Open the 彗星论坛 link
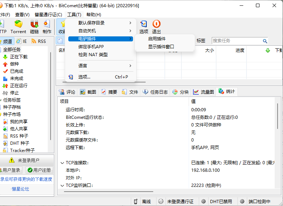The width and height of the screenshot is (283, 206). [20, 189]
